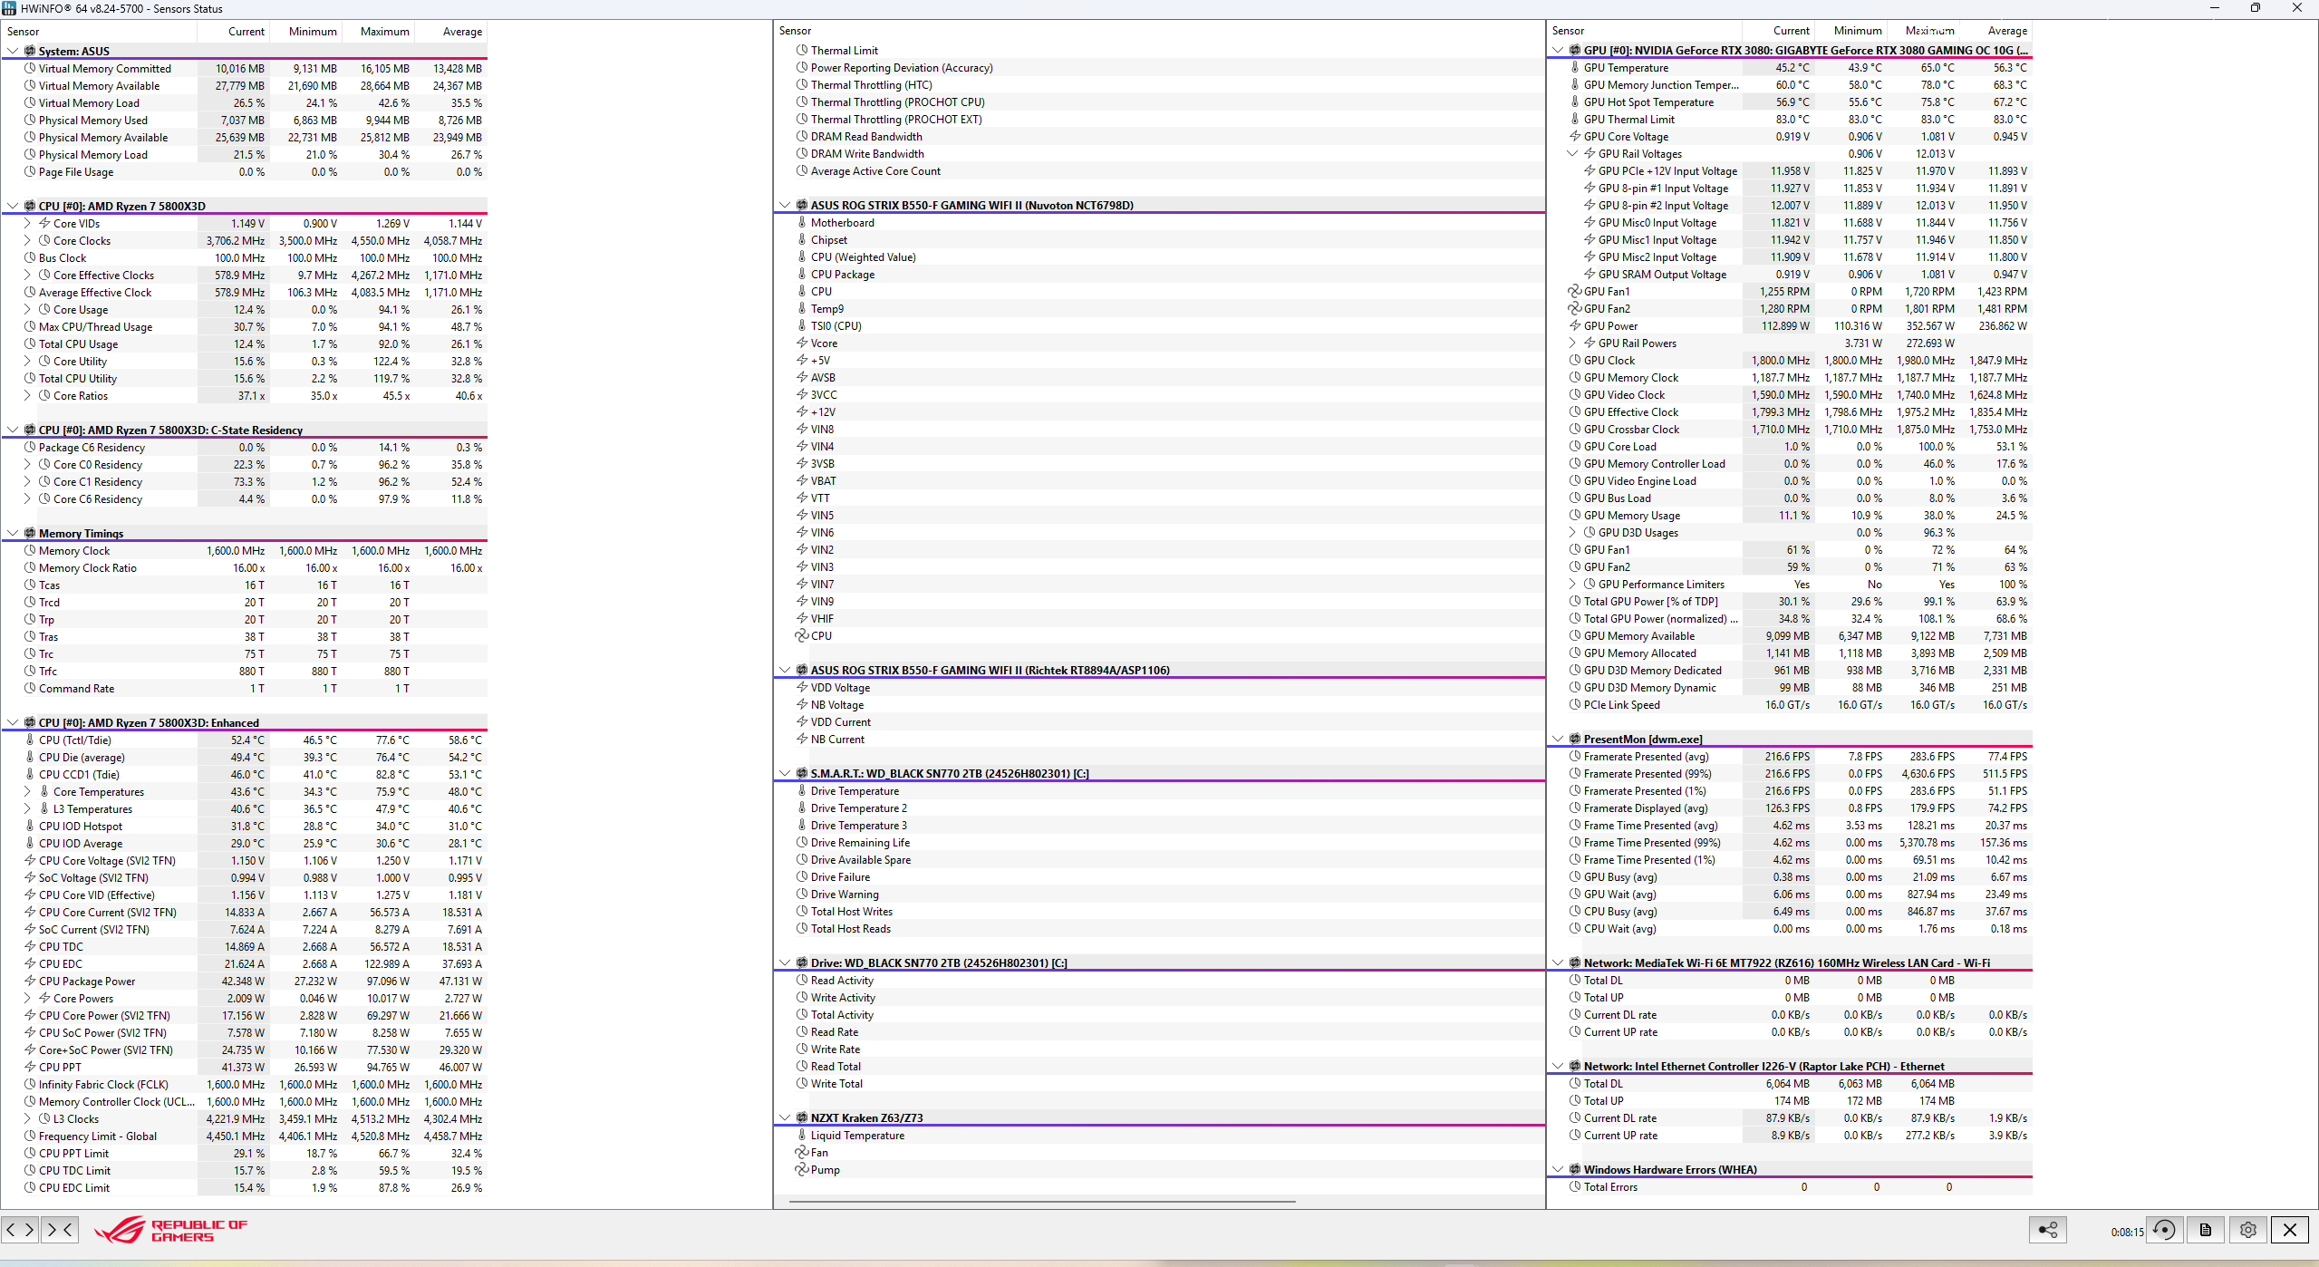
Task: Select the GPU Memory Available row
Action: [x=1790, y=636]
